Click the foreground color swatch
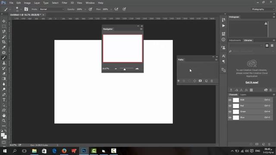The image size is (276, 155). point(3,135)
